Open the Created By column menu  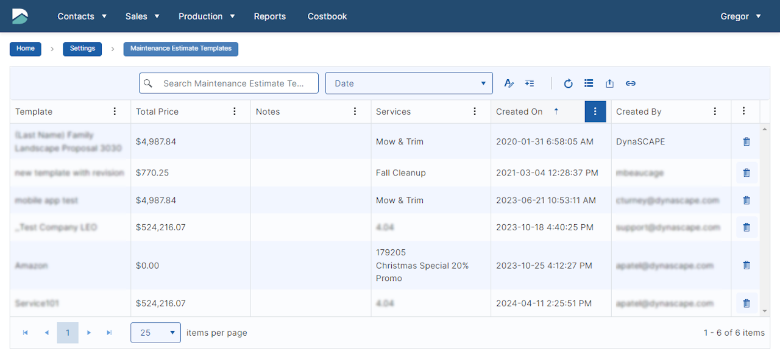715,112
